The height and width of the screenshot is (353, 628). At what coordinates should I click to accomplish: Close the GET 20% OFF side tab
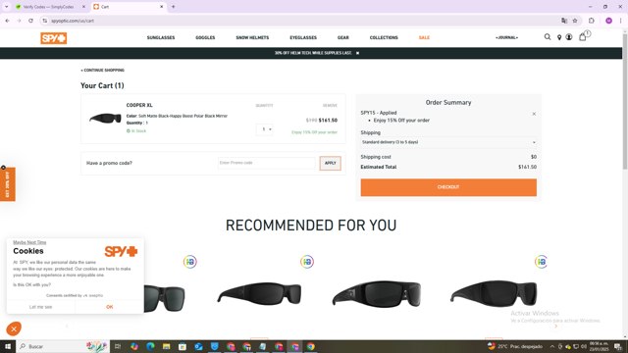pyautogui.click(x=3, y=168)
